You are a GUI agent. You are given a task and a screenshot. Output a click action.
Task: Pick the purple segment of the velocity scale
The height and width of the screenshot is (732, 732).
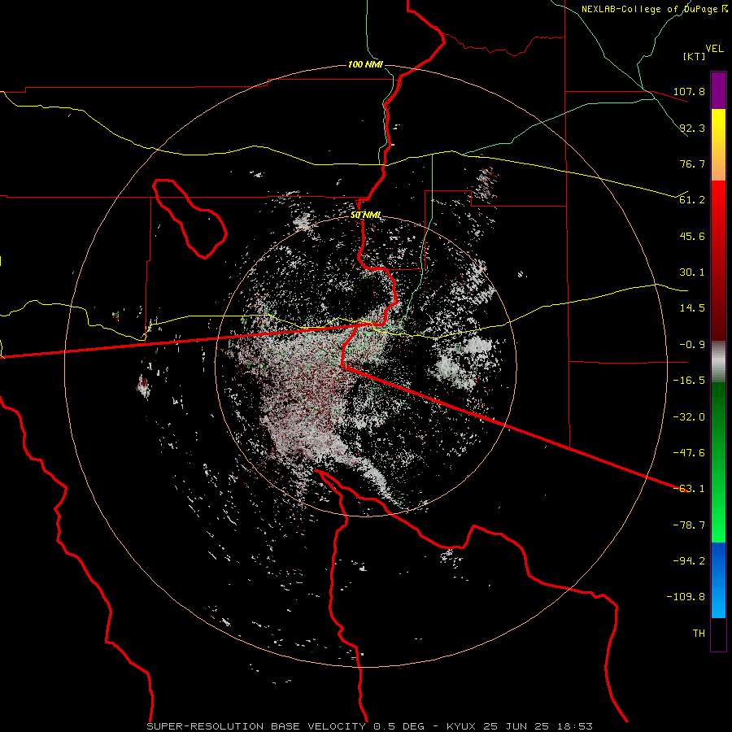pyautogui.click(x=718, y=90)
